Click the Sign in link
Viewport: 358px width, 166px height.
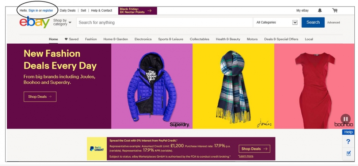point(33,11)
